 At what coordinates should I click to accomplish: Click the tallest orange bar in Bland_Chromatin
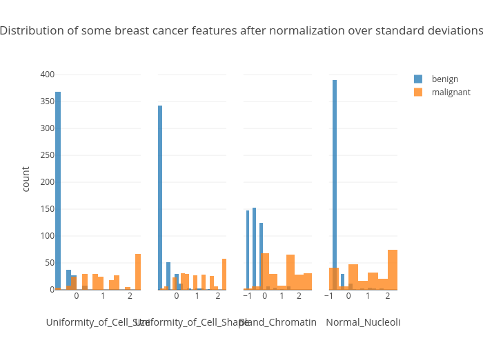pyautogui.click(x=265, y=271)
